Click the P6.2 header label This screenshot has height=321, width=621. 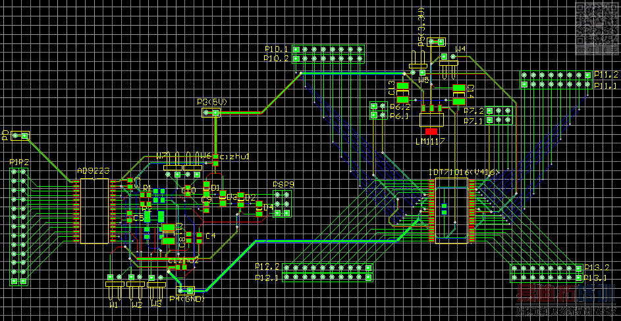click(x=400, y=107)
